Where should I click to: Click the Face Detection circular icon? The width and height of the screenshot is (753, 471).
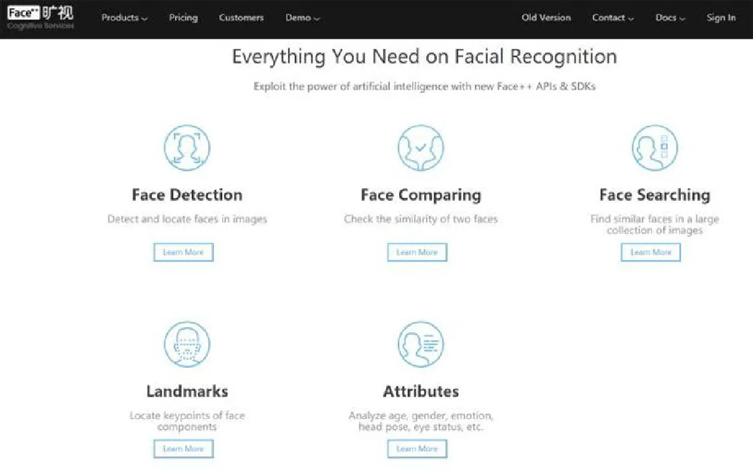(x=187, y=147)
